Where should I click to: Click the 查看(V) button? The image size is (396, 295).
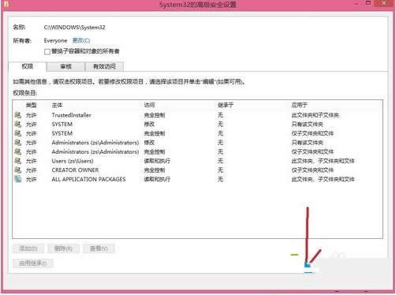[x=99, y=248]
